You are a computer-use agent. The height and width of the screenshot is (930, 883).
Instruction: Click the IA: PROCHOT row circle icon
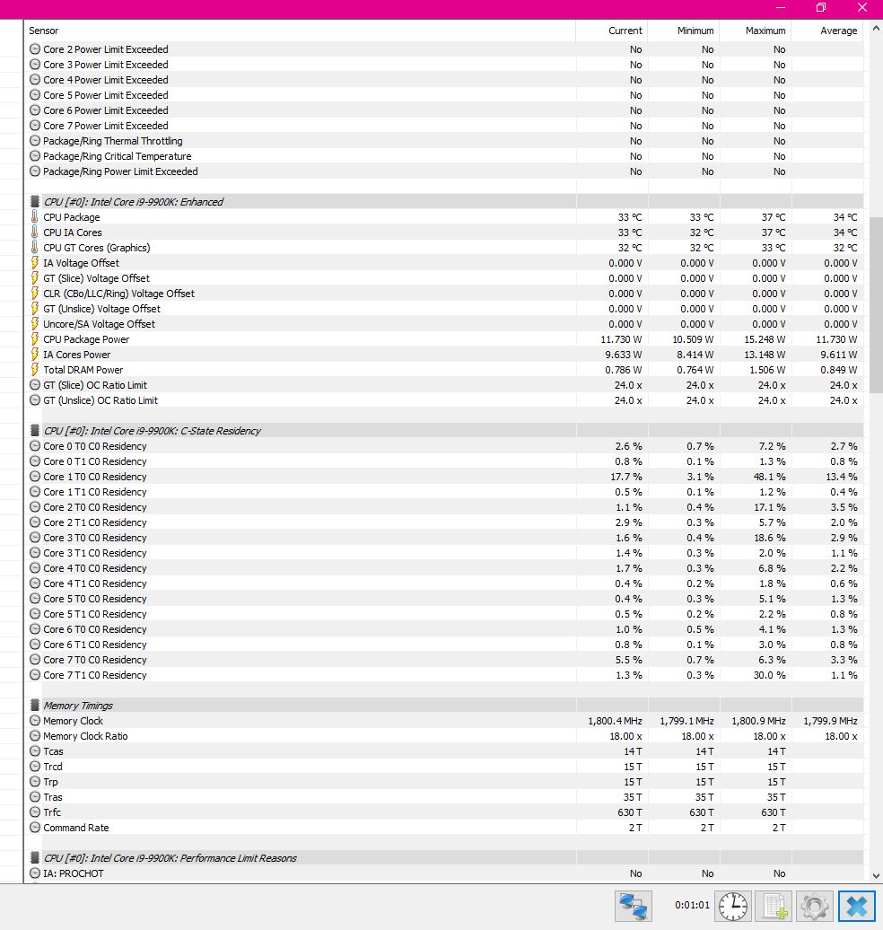coord(35,873)
